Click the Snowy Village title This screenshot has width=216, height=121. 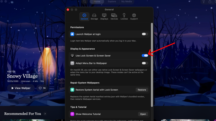(x=22, y=76)
